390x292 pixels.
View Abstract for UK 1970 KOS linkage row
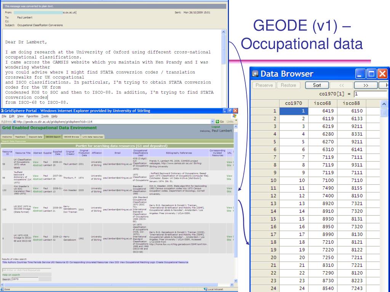point(38,238)
